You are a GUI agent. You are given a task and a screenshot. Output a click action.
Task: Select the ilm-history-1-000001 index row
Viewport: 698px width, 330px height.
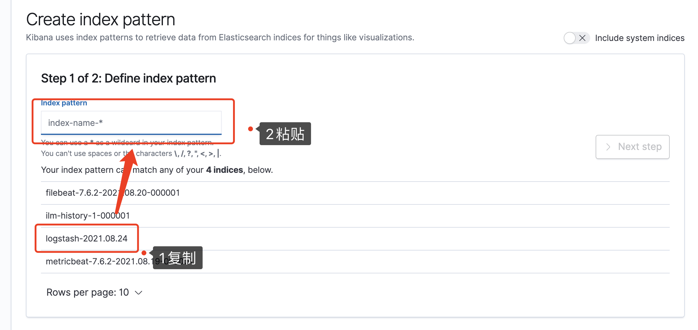87,216
